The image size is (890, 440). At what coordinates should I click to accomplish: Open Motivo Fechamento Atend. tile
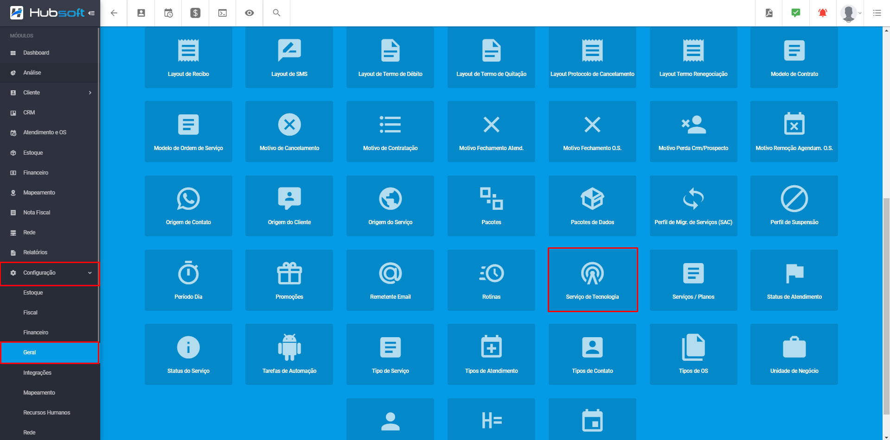pyautogui.click(x=491, y=132)
